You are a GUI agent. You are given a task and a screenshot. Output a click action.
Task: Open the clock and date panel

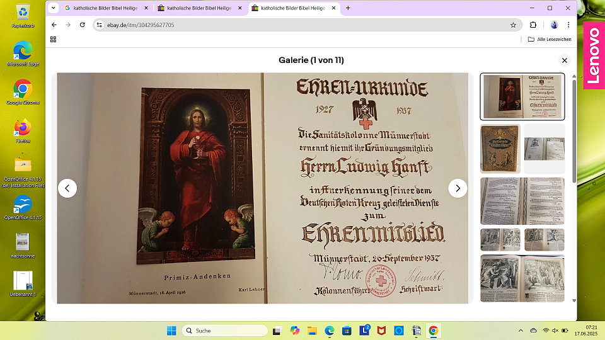point(586,331)
